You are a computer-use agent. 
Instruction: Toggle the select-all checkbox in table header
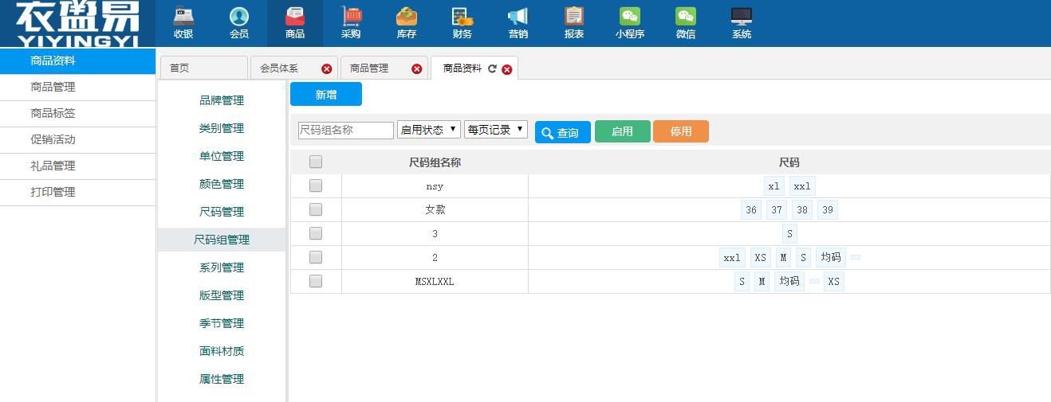coord(316,162)
